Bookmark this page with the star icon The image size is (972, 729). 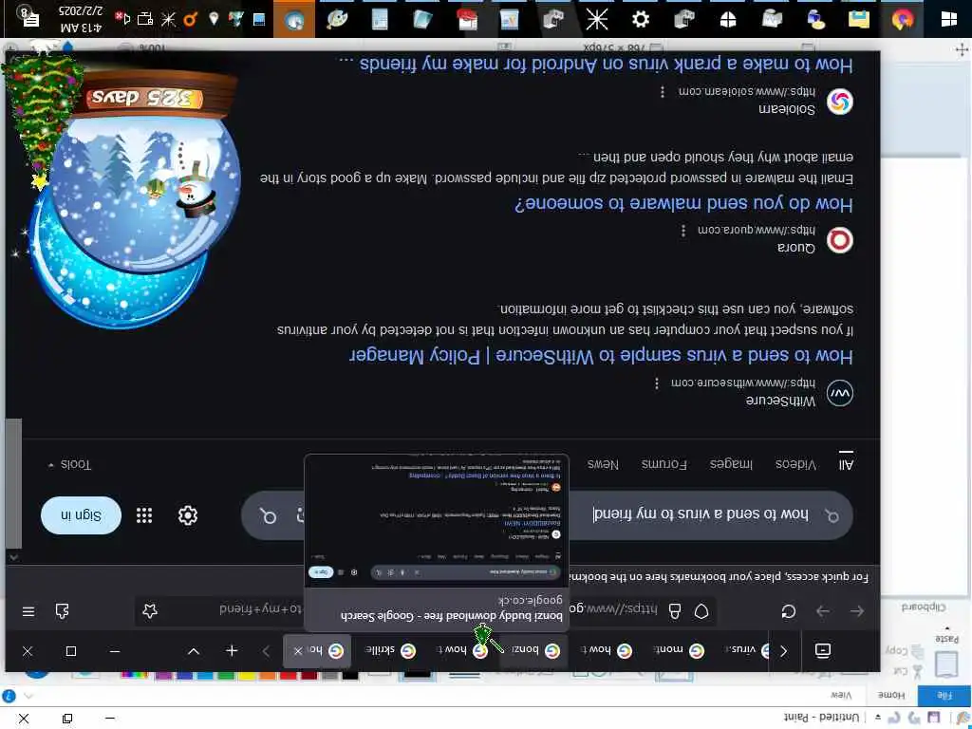(150, 611)
